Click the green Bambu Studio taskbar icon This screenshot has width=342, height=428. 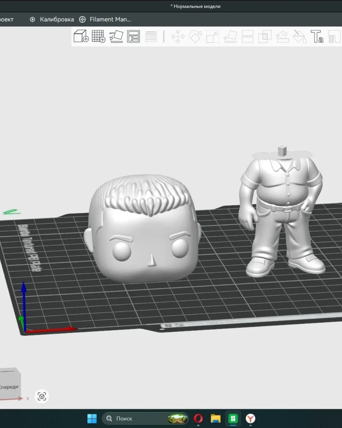pos(233,419)
